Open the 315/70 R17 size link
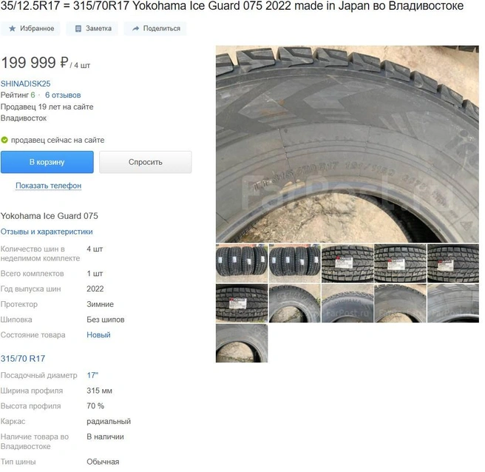 (x=23, y=358)
